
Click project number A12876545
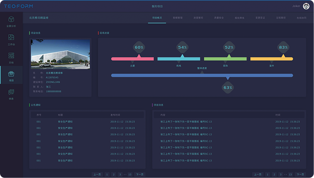coord(52,78)
